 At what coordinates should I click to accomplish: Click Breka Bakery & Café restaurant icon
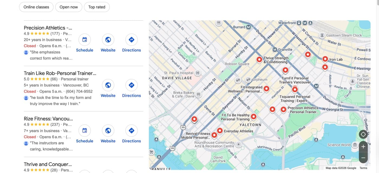click(198, 94)
